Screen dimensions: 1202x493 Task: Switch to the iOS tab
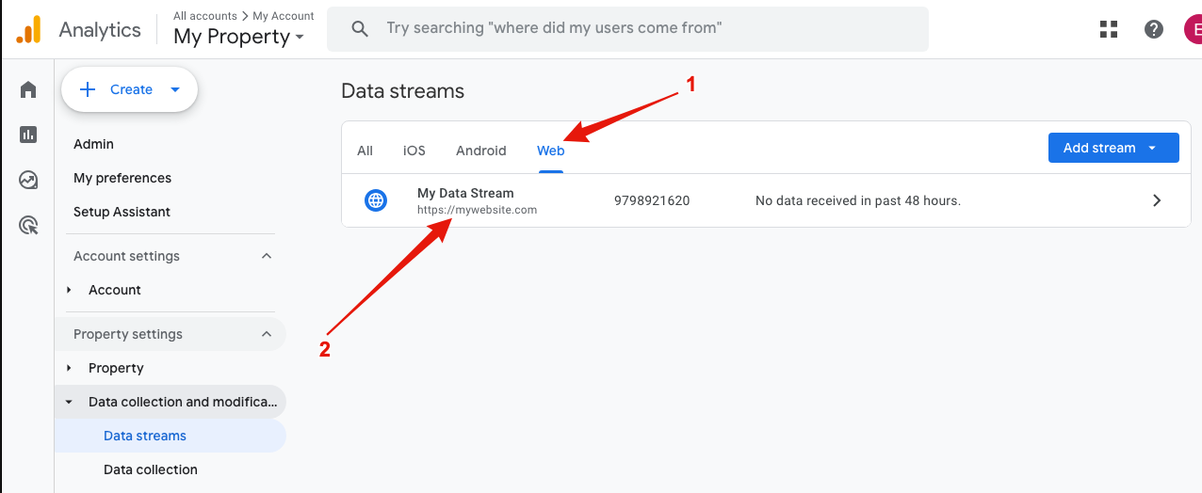tap(414, 151)
